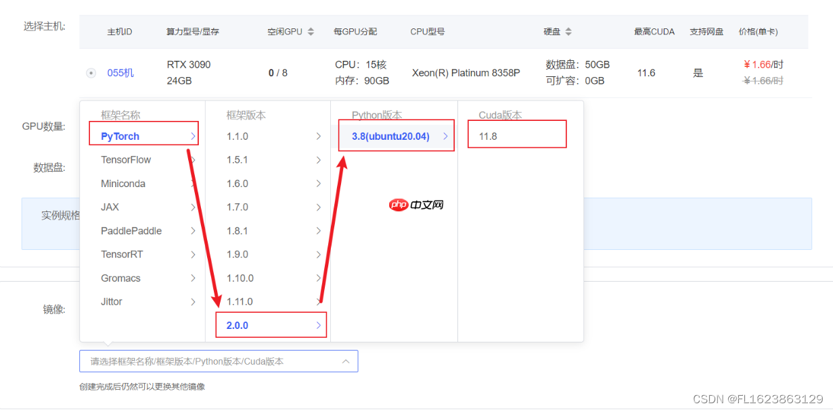Expand chevron next to version 1.6.0

click(318, 184)
